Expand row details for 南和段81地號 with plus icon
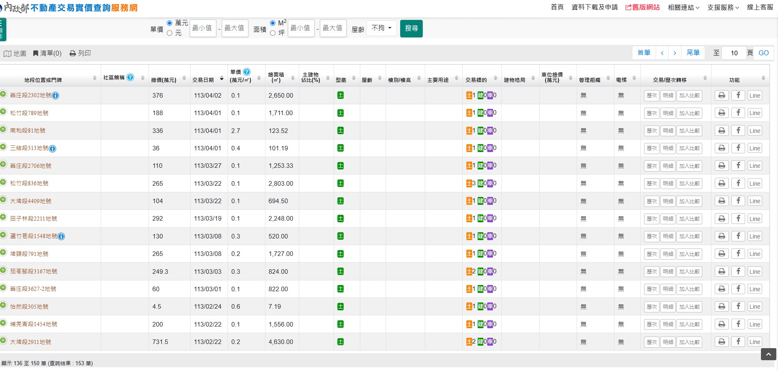This screenshot has width=778, height=371. tap(3, 130)
